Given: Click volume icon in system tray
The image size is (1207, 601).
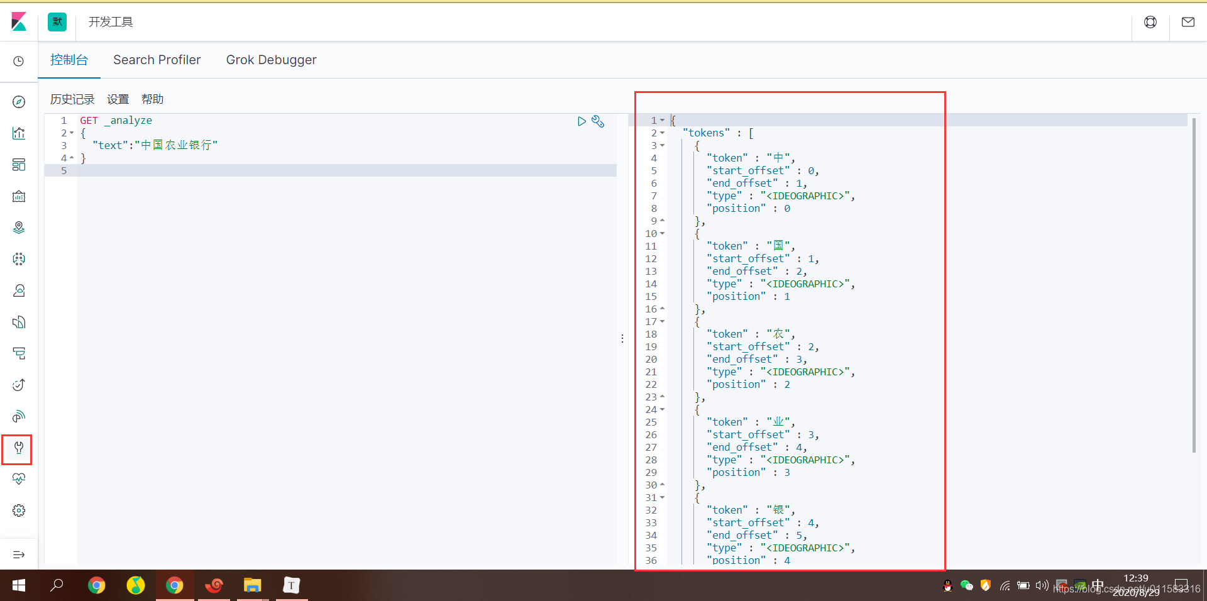Looking at the screenshot, I should pyautogui.click(x=1042, y=586).
